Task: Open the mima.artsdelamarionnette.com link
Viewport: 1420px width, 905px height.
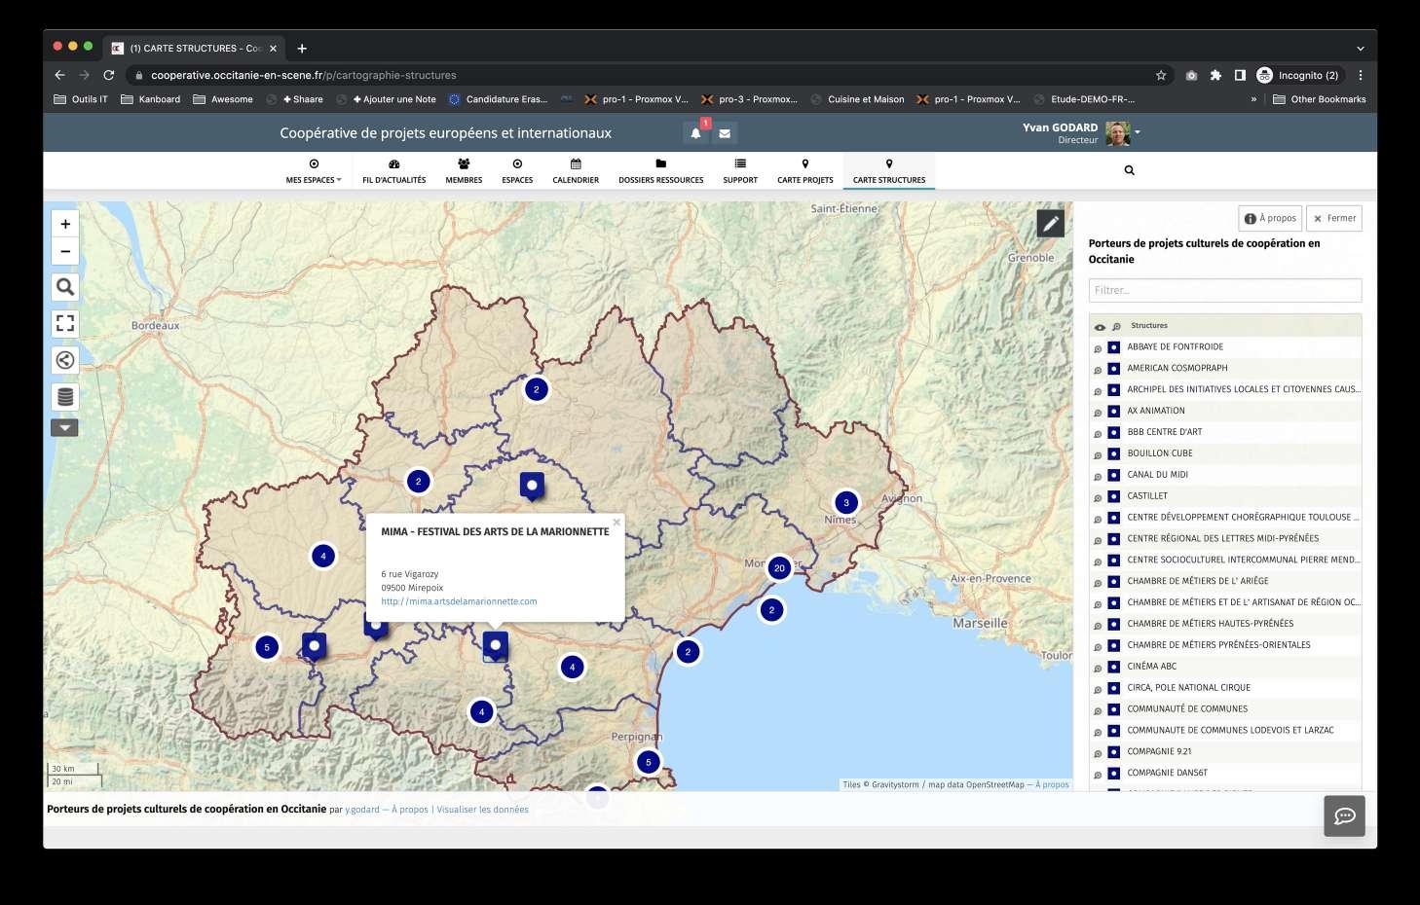Action: [x=459, y=601]
